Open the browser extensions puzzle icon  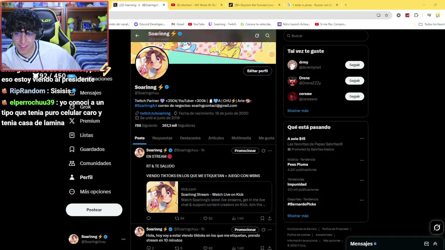[416, 15]
